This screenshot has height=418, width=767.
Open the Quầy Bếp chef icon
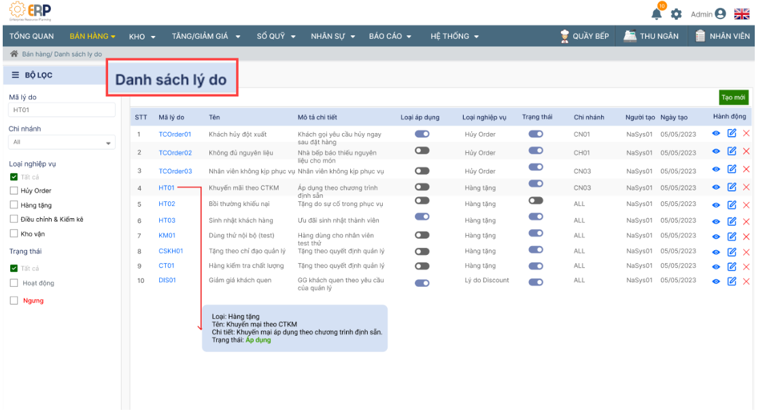pos(564,36)
